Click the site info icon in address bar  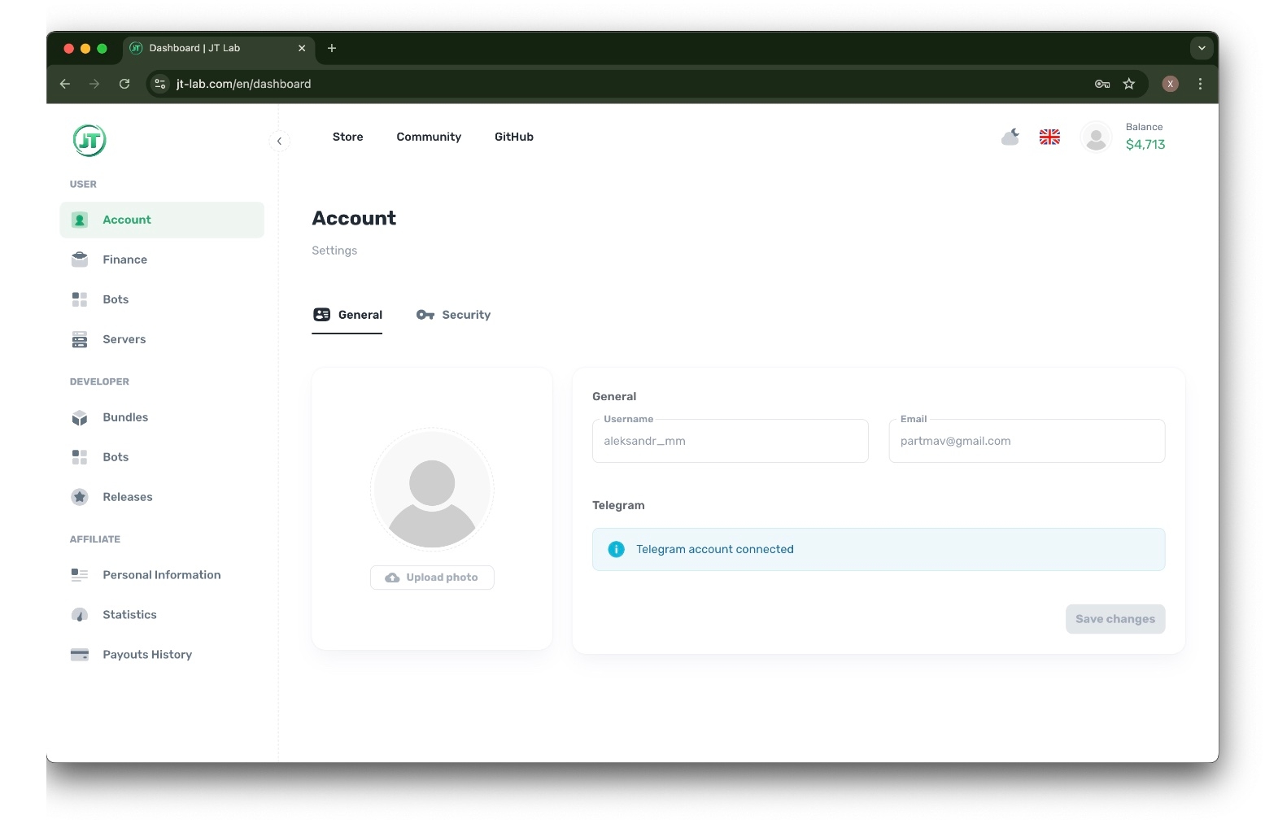tap(160, 84)
